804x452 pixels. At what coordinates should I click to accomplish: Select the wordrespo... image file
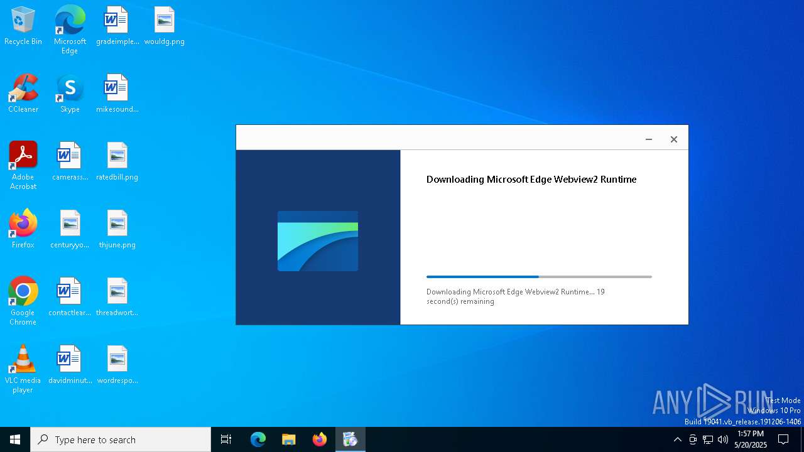(117, 365)
